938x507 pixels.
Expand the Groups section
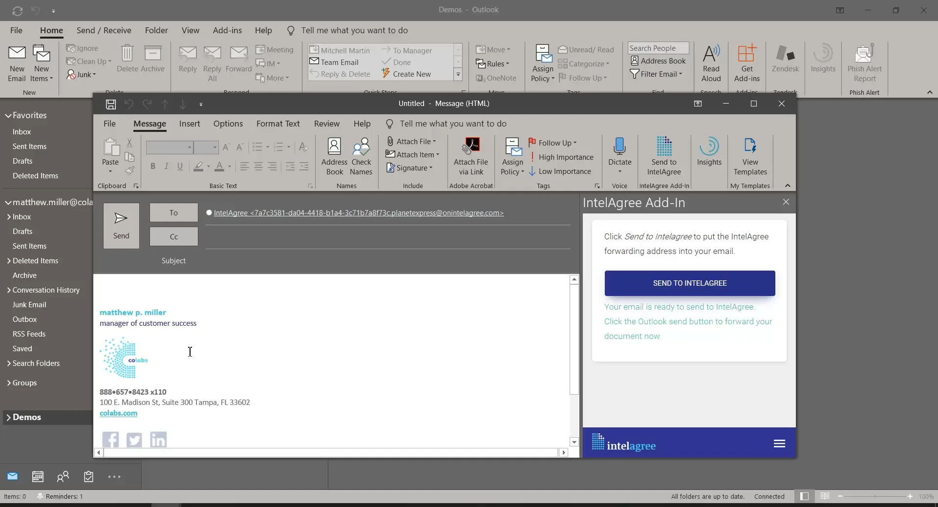tap(9, 383)
